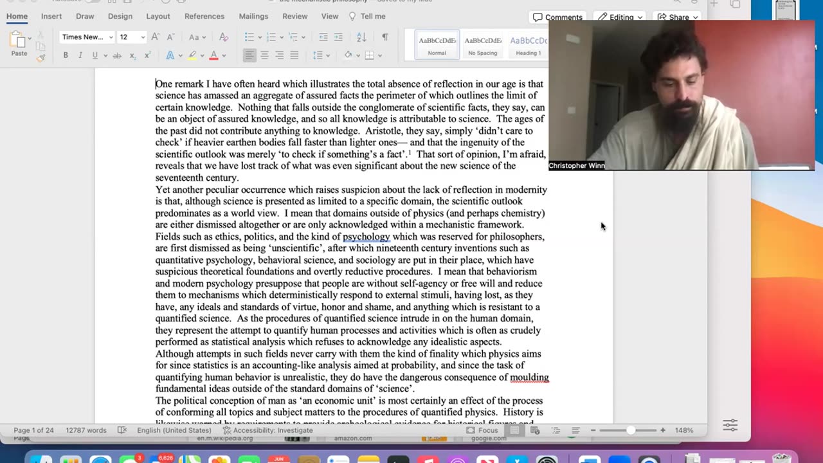Toggle show paragraph marks
823x463 pixels.
pyautogui.click(x=385, y=37)
